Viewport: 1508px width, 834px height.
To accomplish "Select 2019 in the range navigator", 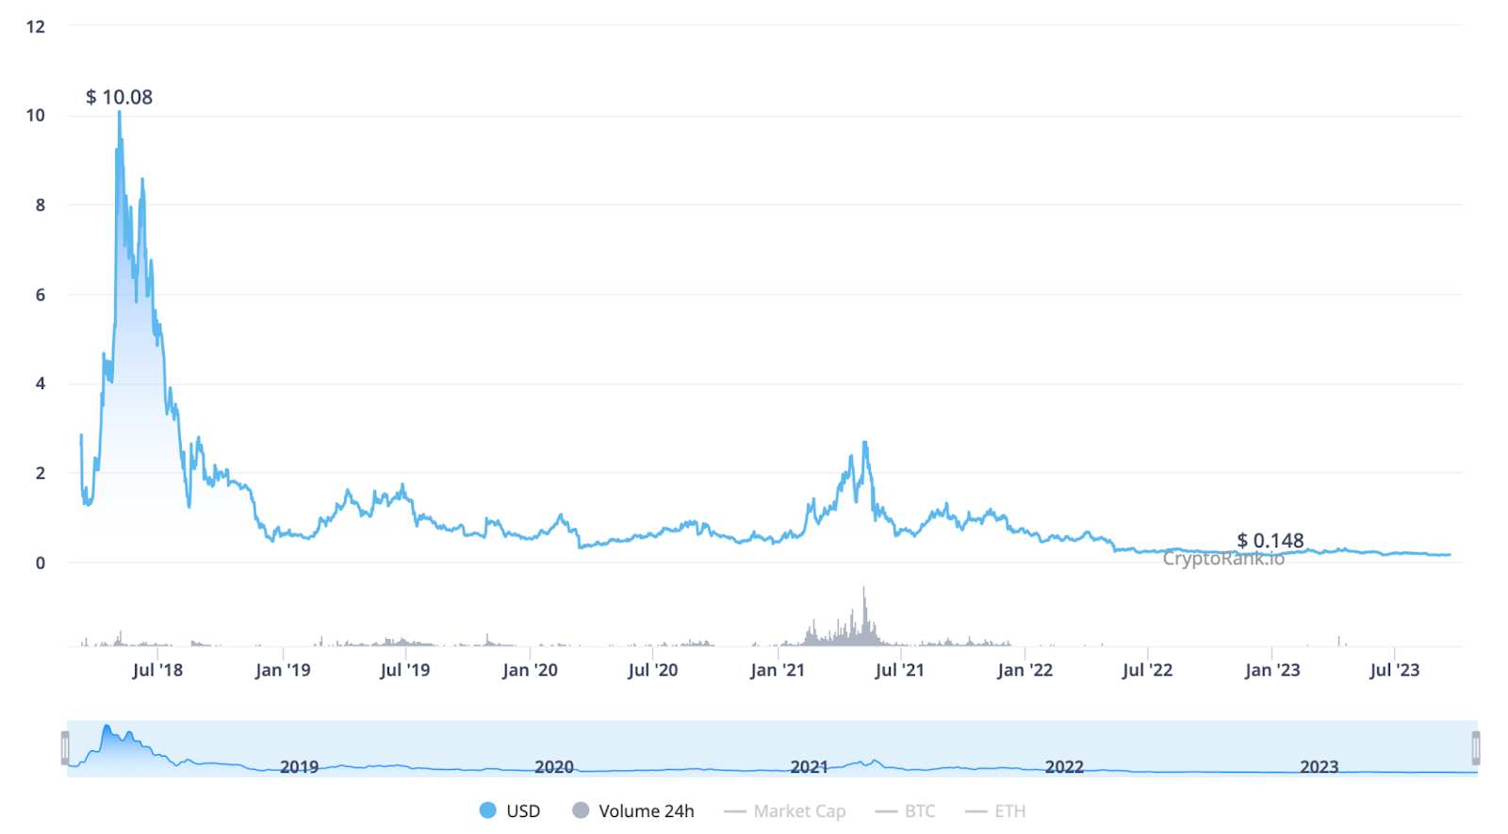I will (300, 767).
